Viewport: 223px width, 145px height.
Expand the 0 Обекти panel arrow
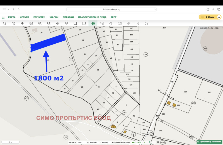pos(219,17)
